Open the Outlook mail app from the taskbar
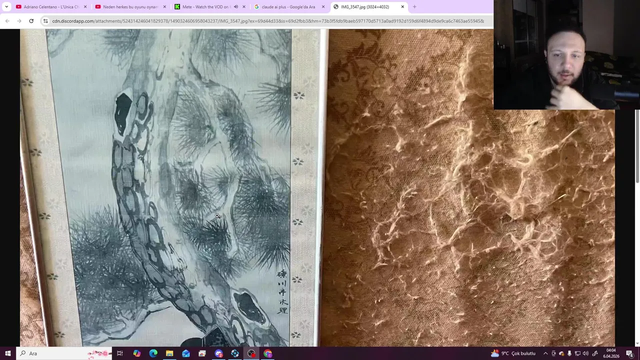 coord(186,353)
